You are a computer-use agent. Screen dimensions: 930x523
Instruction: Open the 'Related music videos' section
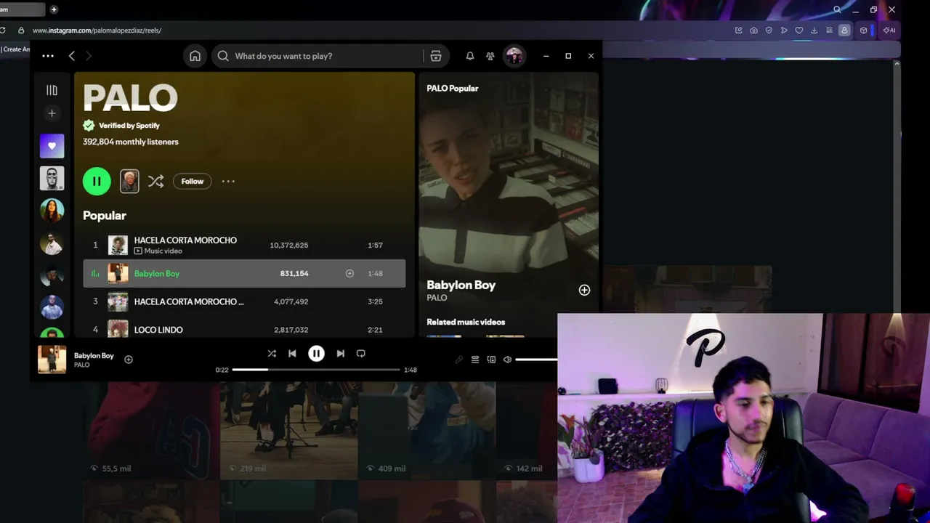point(466,322)
